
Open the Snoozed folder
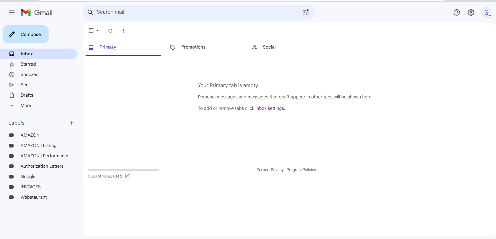coord(39,74)
